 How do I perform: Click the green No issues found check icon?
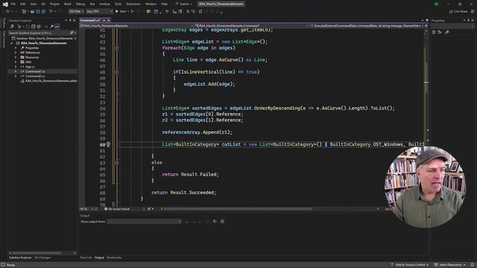click(106, 209)
